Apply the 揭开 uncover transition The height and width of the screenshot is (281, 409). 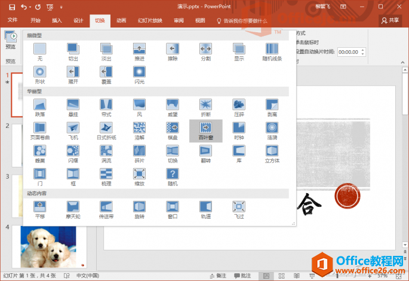(73, 75)
